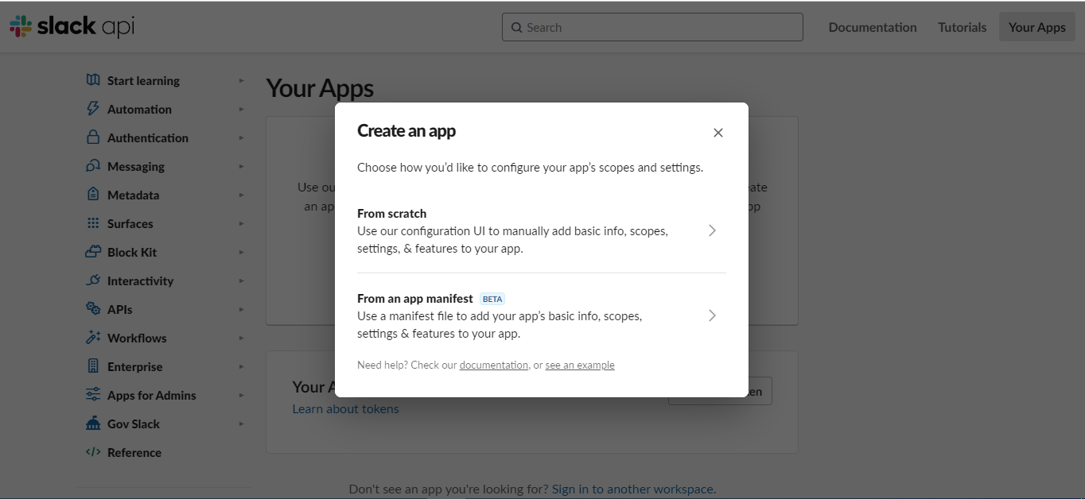Click the From scratch chevron arrow
This screenshot has height=499, width=1085.
click(x=712, y=230)
